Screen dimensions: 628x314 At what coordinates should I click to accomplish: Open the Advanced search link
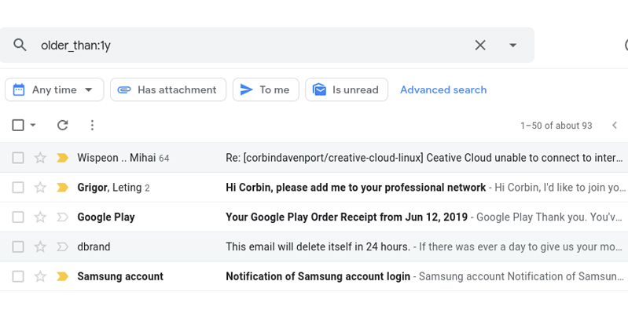tap(443, 89)
